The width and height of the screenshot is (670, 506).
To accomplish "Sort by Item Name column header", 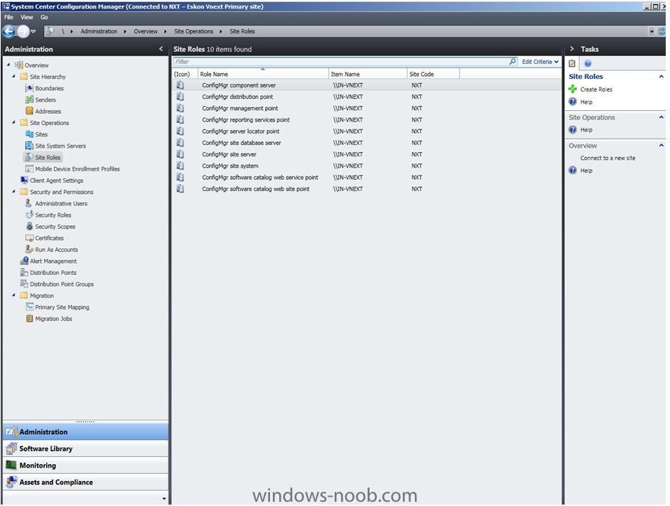I will coord(367,74).
